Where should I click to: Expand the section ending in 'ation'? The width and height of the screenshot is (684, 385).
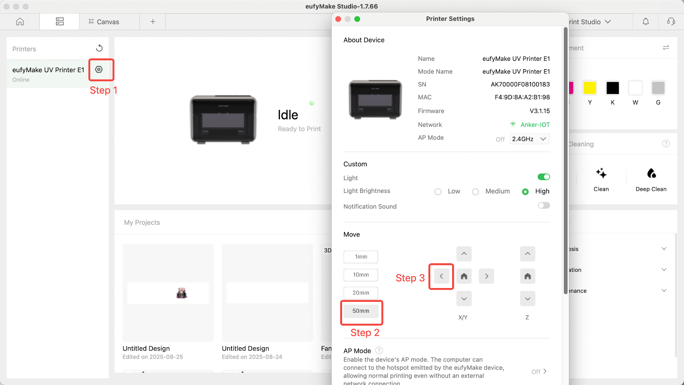664,270
